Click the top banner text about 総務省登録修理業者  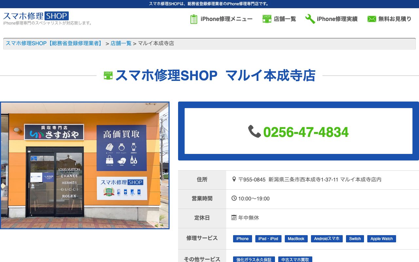click(x=209, y=4)
